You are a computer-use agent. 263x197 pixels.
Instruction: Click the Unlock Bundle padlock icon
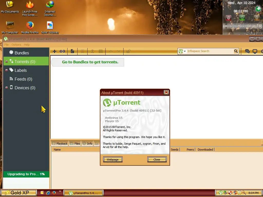[x=128, y=51]
